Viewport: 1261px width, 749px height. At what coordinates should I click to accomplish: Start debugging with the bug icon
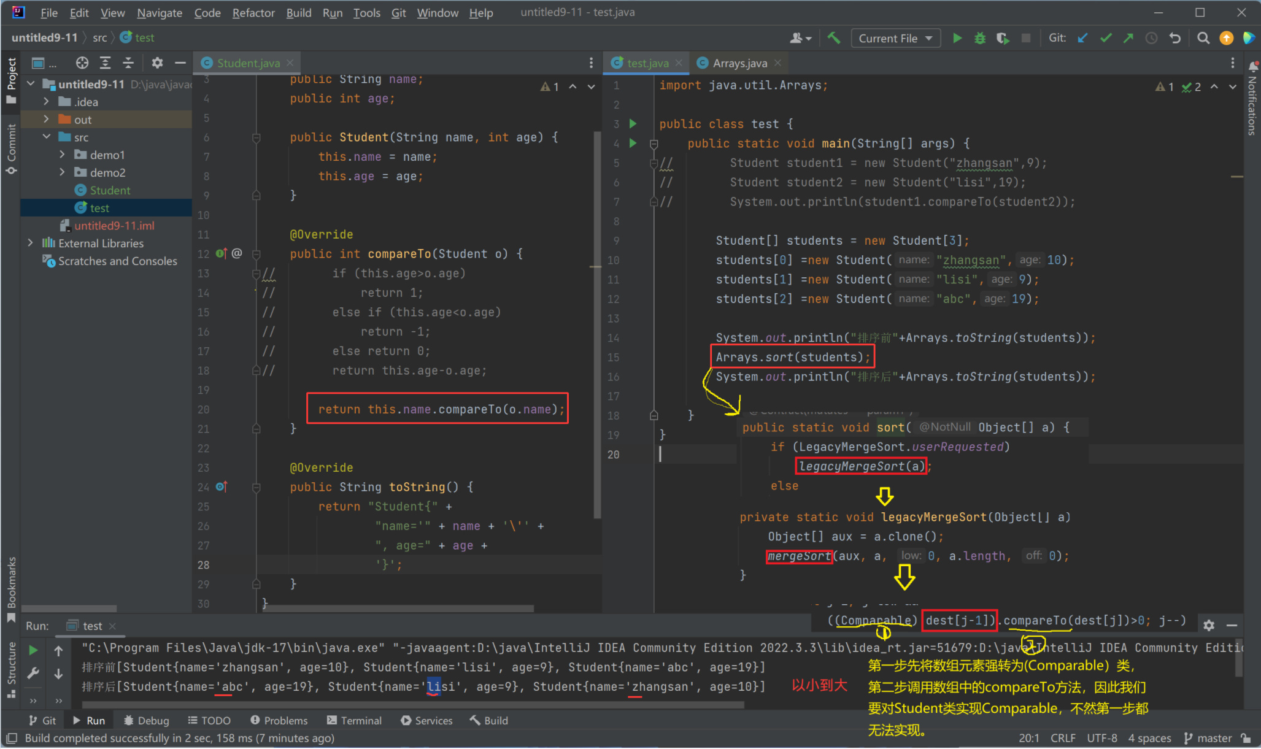tap(979, 37)
